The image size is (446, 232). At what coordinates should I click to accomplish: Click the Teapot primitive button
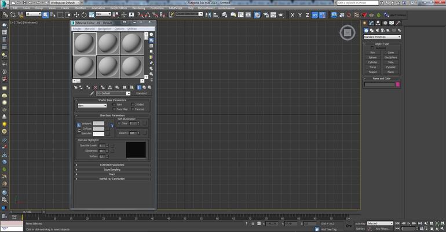[x=372, y=72]
